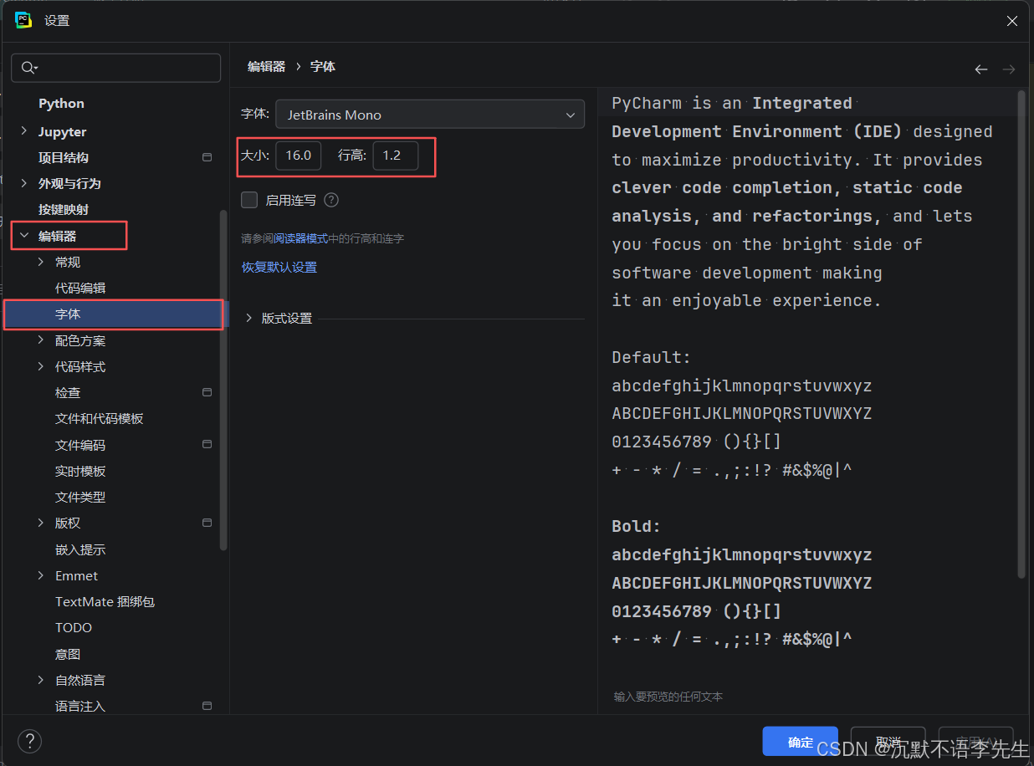Expand the 版权 node arrow
1034x766 pixels.
(x=41, y=523)
